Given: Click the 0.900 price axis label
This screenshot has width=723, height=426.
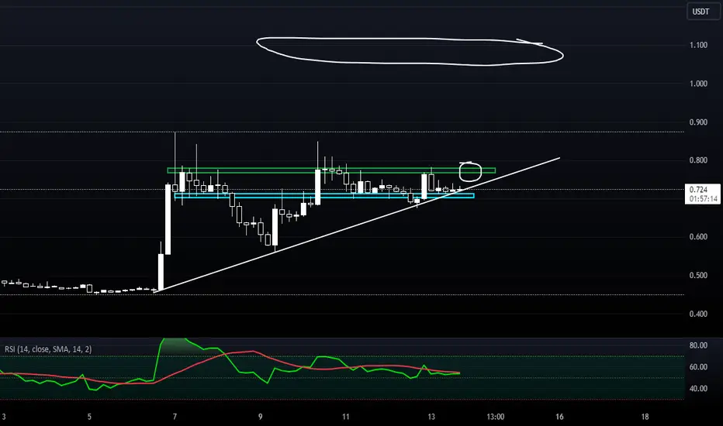Looking at the screenshot, I should pyautogui.click(x=698, y=122).
